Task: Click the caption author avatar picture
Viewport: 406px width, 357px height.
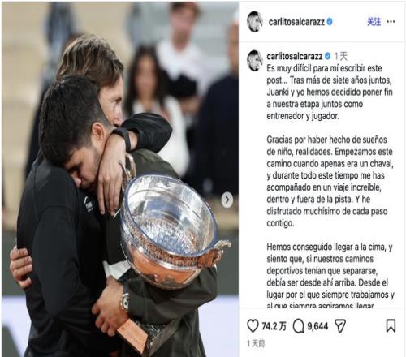Action: click(255, 61)
